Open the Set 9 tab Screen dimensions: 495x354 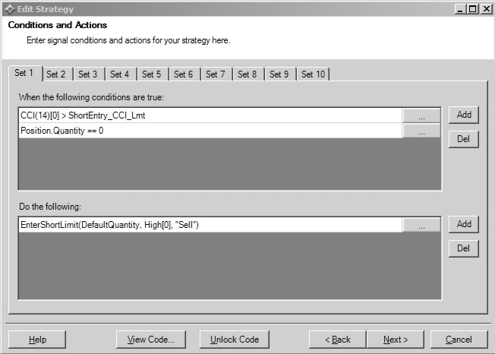tap(281, 74)
